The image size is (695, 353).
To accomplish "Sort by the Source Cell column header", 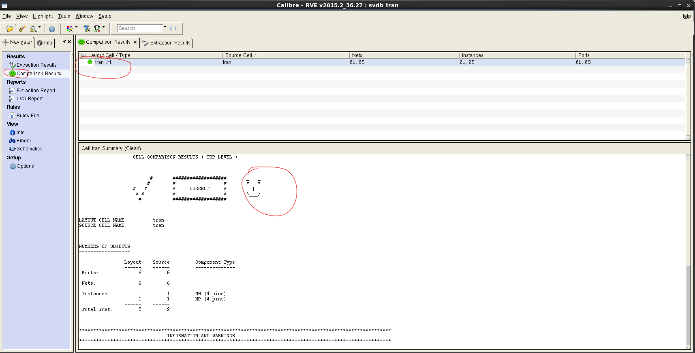I will click(x=239, y=55).
